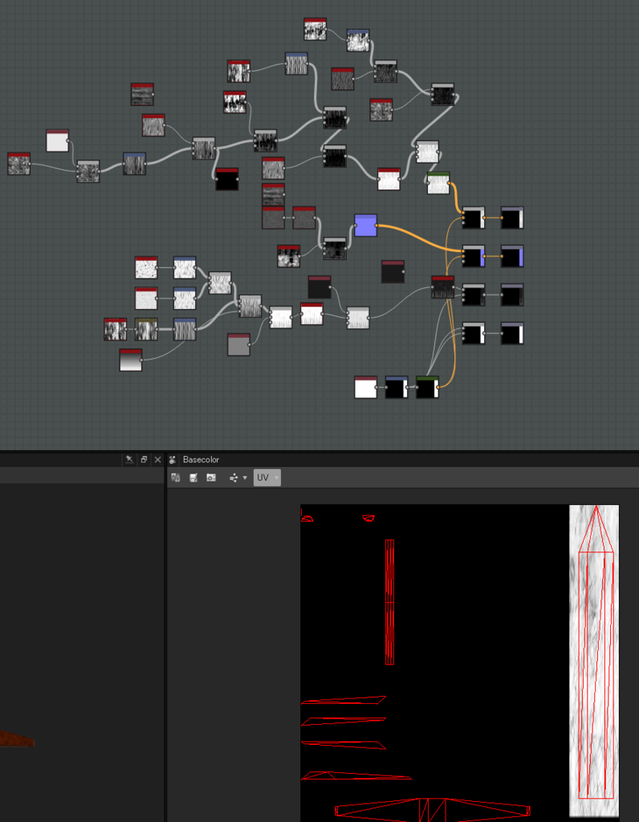
Task: Click large UV island over white fiber texture
Action: point(596,652)
